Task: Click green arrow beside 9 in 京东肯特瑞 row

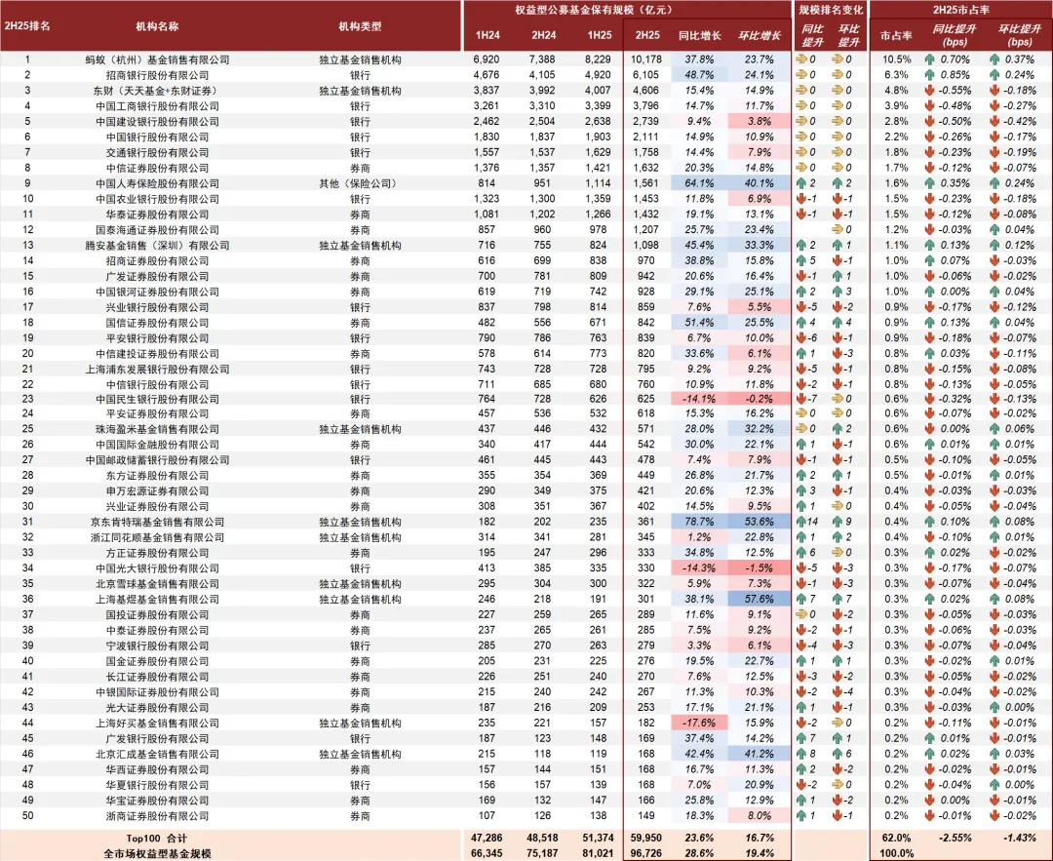Action: point(838,522)
